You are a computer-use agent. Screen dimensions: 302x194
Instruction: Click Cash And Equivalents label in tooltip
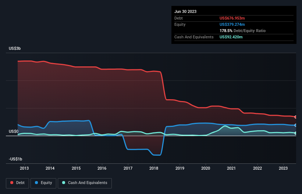194,37
